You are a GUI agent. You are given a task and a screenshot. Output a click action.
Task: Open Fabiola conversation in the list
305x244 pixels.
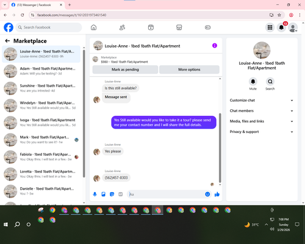(x=41, y=157)
